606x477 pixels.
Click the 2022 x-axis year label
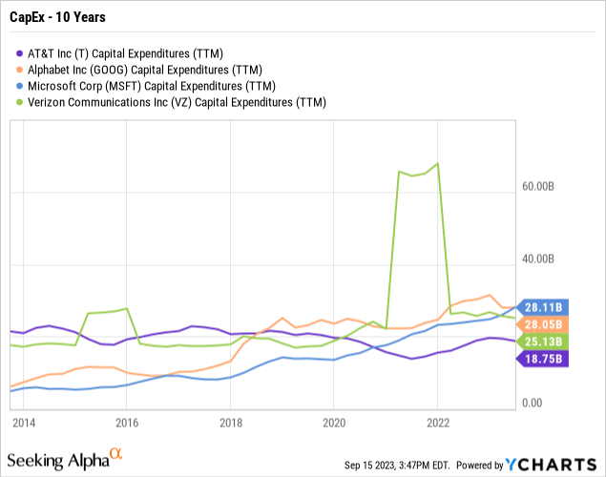pyautogui.click(x=438, y=421)
